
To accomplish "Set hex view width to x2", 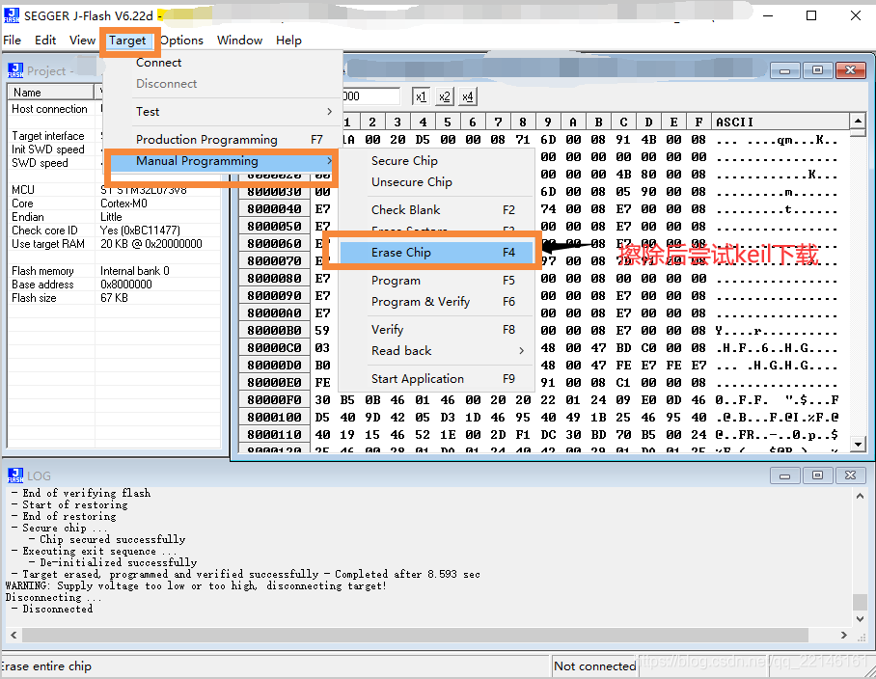I will [444, 96].
